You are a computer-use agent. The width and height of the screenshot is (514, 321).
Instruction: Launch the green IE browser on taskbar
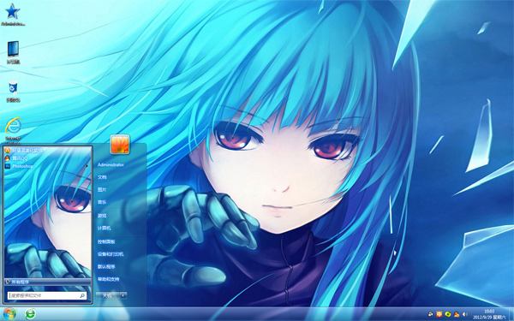pos(31,314)
